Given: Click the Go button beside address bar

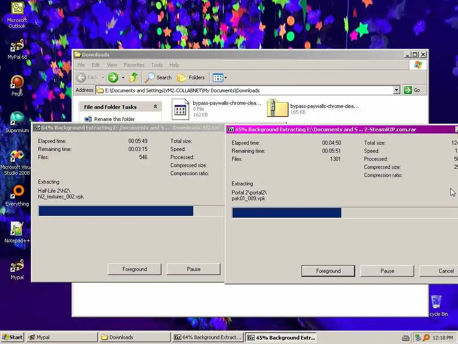Looking at the screenshot, I should tap(412, 90).
